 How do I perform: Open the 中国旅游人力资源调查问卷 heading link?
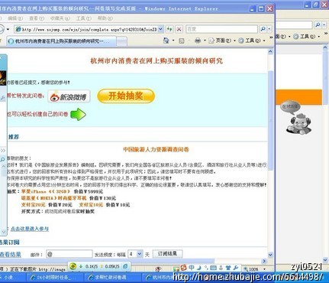tap(156, 149)
